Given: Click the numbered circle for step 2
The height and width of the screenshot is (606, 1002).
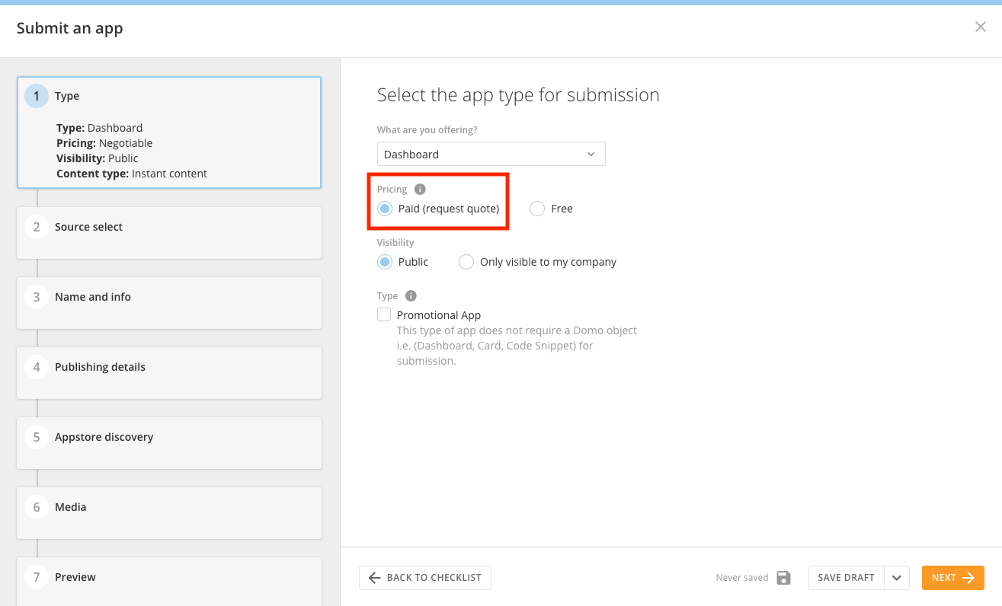Looking at the screenshot, I should (x=36, y=226).
